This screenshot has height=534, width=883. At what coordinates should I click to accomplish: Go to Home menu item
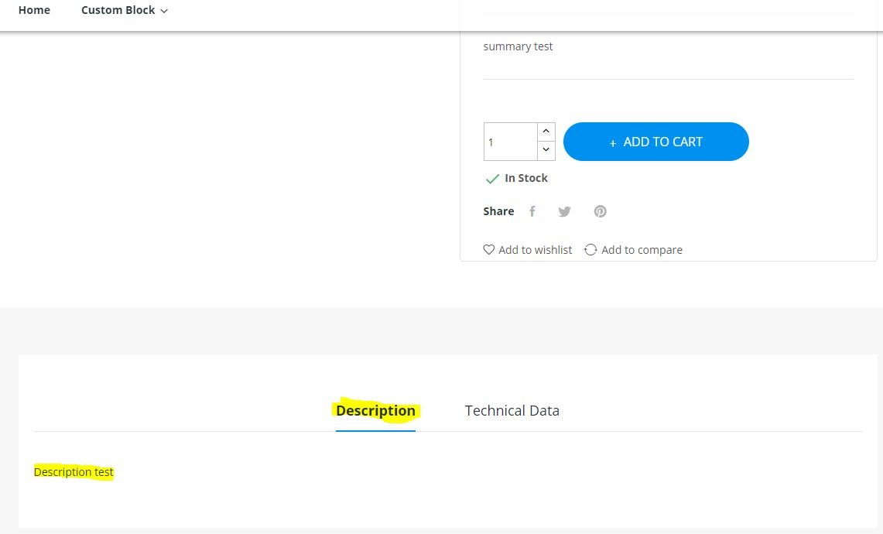34,10
